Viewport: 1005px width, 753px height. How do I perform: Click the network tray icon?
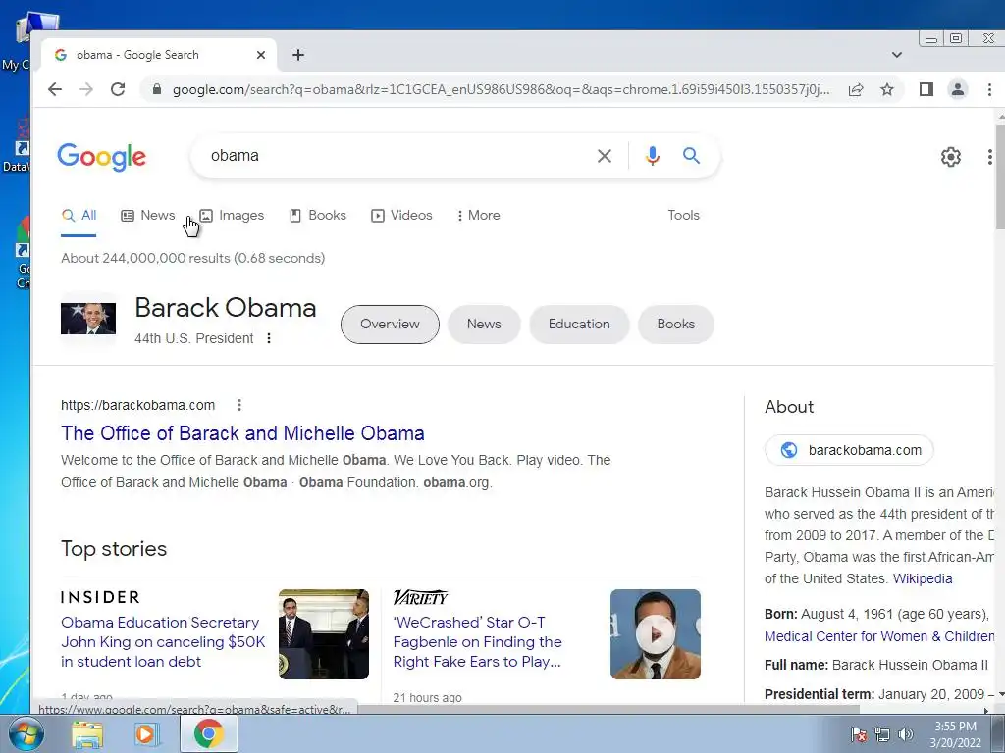point(882,735)
